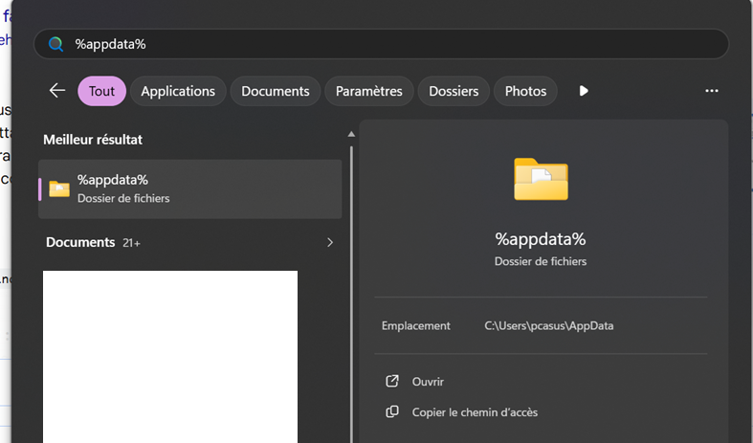Switch to the Applications filter
Image resolution: width=753 pixels, height=443 pixels.
pyautogui.click(x=178, y=91)
